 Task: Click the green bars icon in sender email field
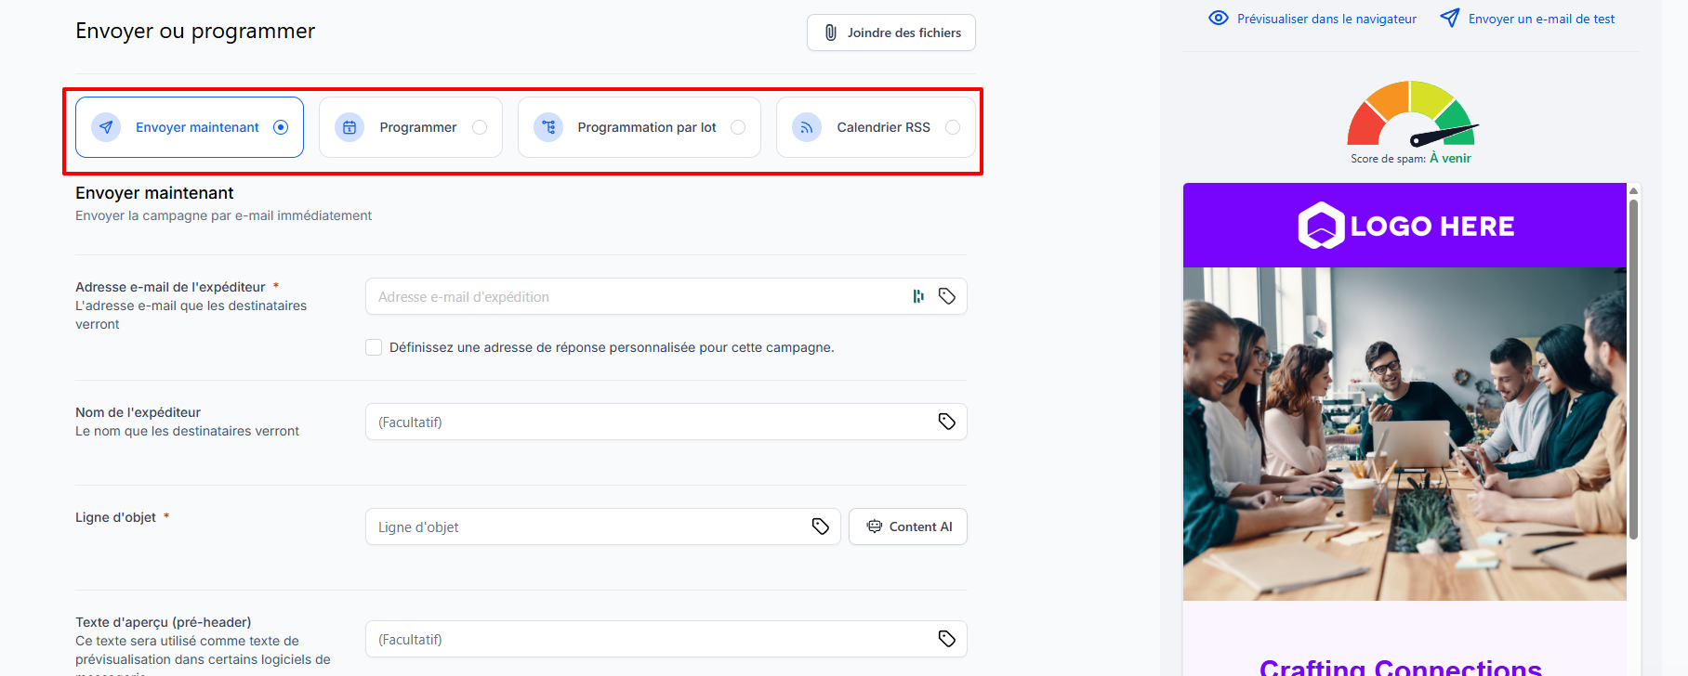[x=918, y=296]
